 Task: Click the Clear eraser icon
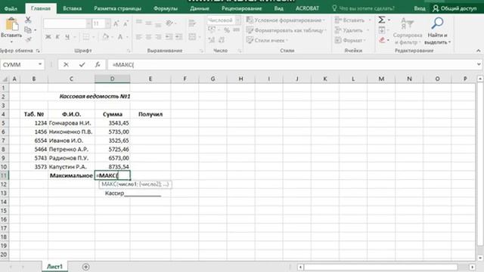point(382,40)
